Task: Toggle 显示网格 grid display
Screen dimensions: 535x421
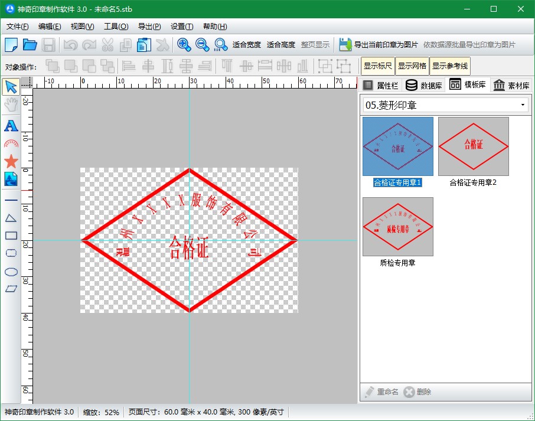Action: coord(412,66)
